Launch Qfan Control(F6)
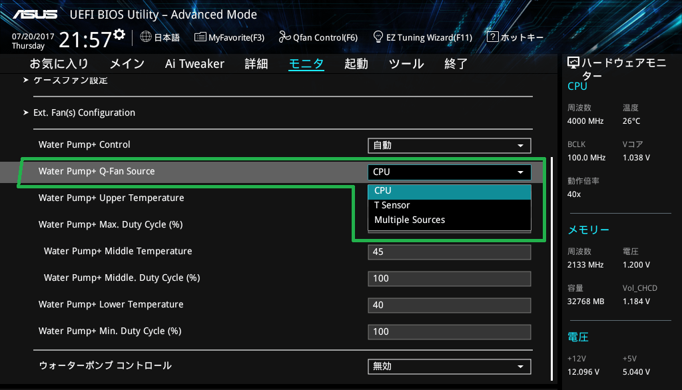 325,37
